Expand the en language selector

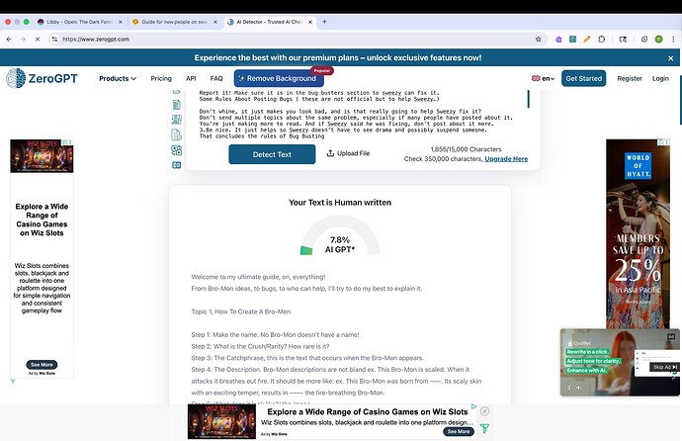click(543, 78)
